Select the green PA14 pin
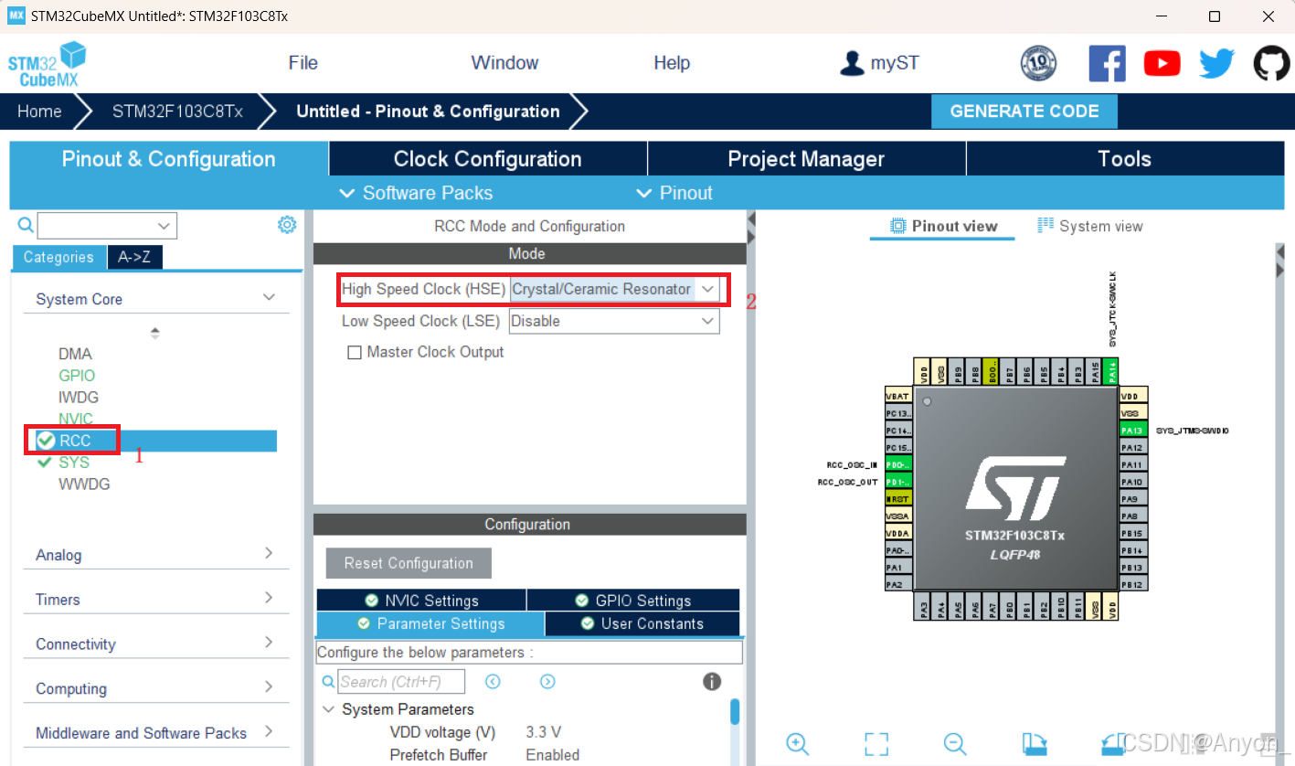Viewport: 1295px width, 766px height. click(x=1111, y=371)
